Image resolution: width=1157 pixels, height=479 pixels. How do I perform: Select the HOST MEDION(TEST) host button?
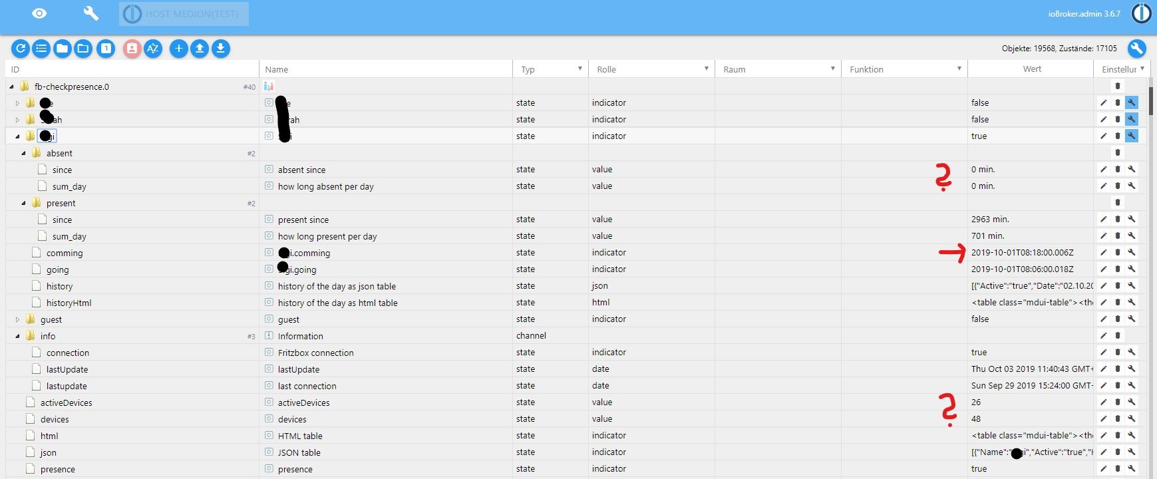click(x=184, y=14)
